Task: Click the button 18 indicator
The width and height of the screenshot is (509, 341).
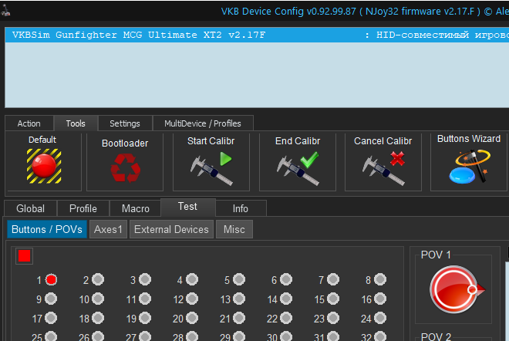Action: pyautogui.click(x=98, y=319)
